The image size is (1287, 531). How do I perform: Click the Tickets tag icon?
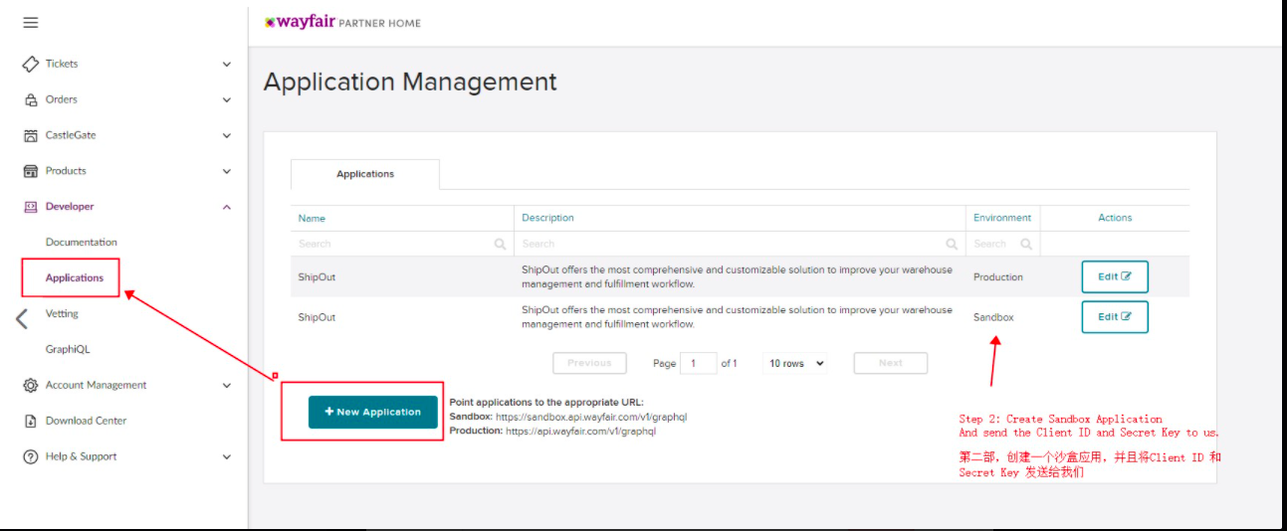pyautogui.click(x=31, y=64)
